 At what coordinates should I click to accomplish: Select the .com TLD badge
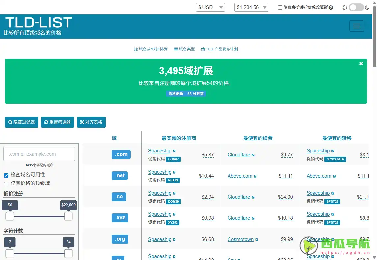tap(121, 154)
